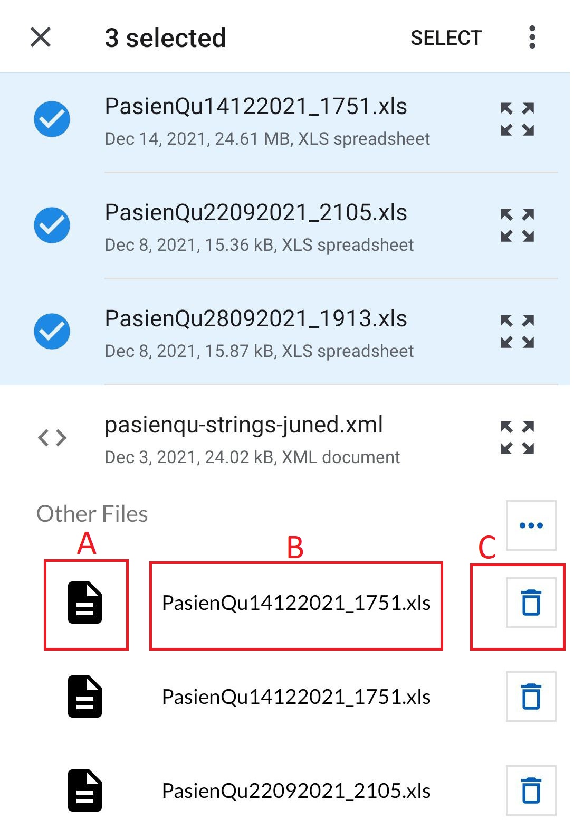The width and height of the screenshot is (574, 828).
Task: Select the XML code brackets file icon
Action: (x=52, y=438)
